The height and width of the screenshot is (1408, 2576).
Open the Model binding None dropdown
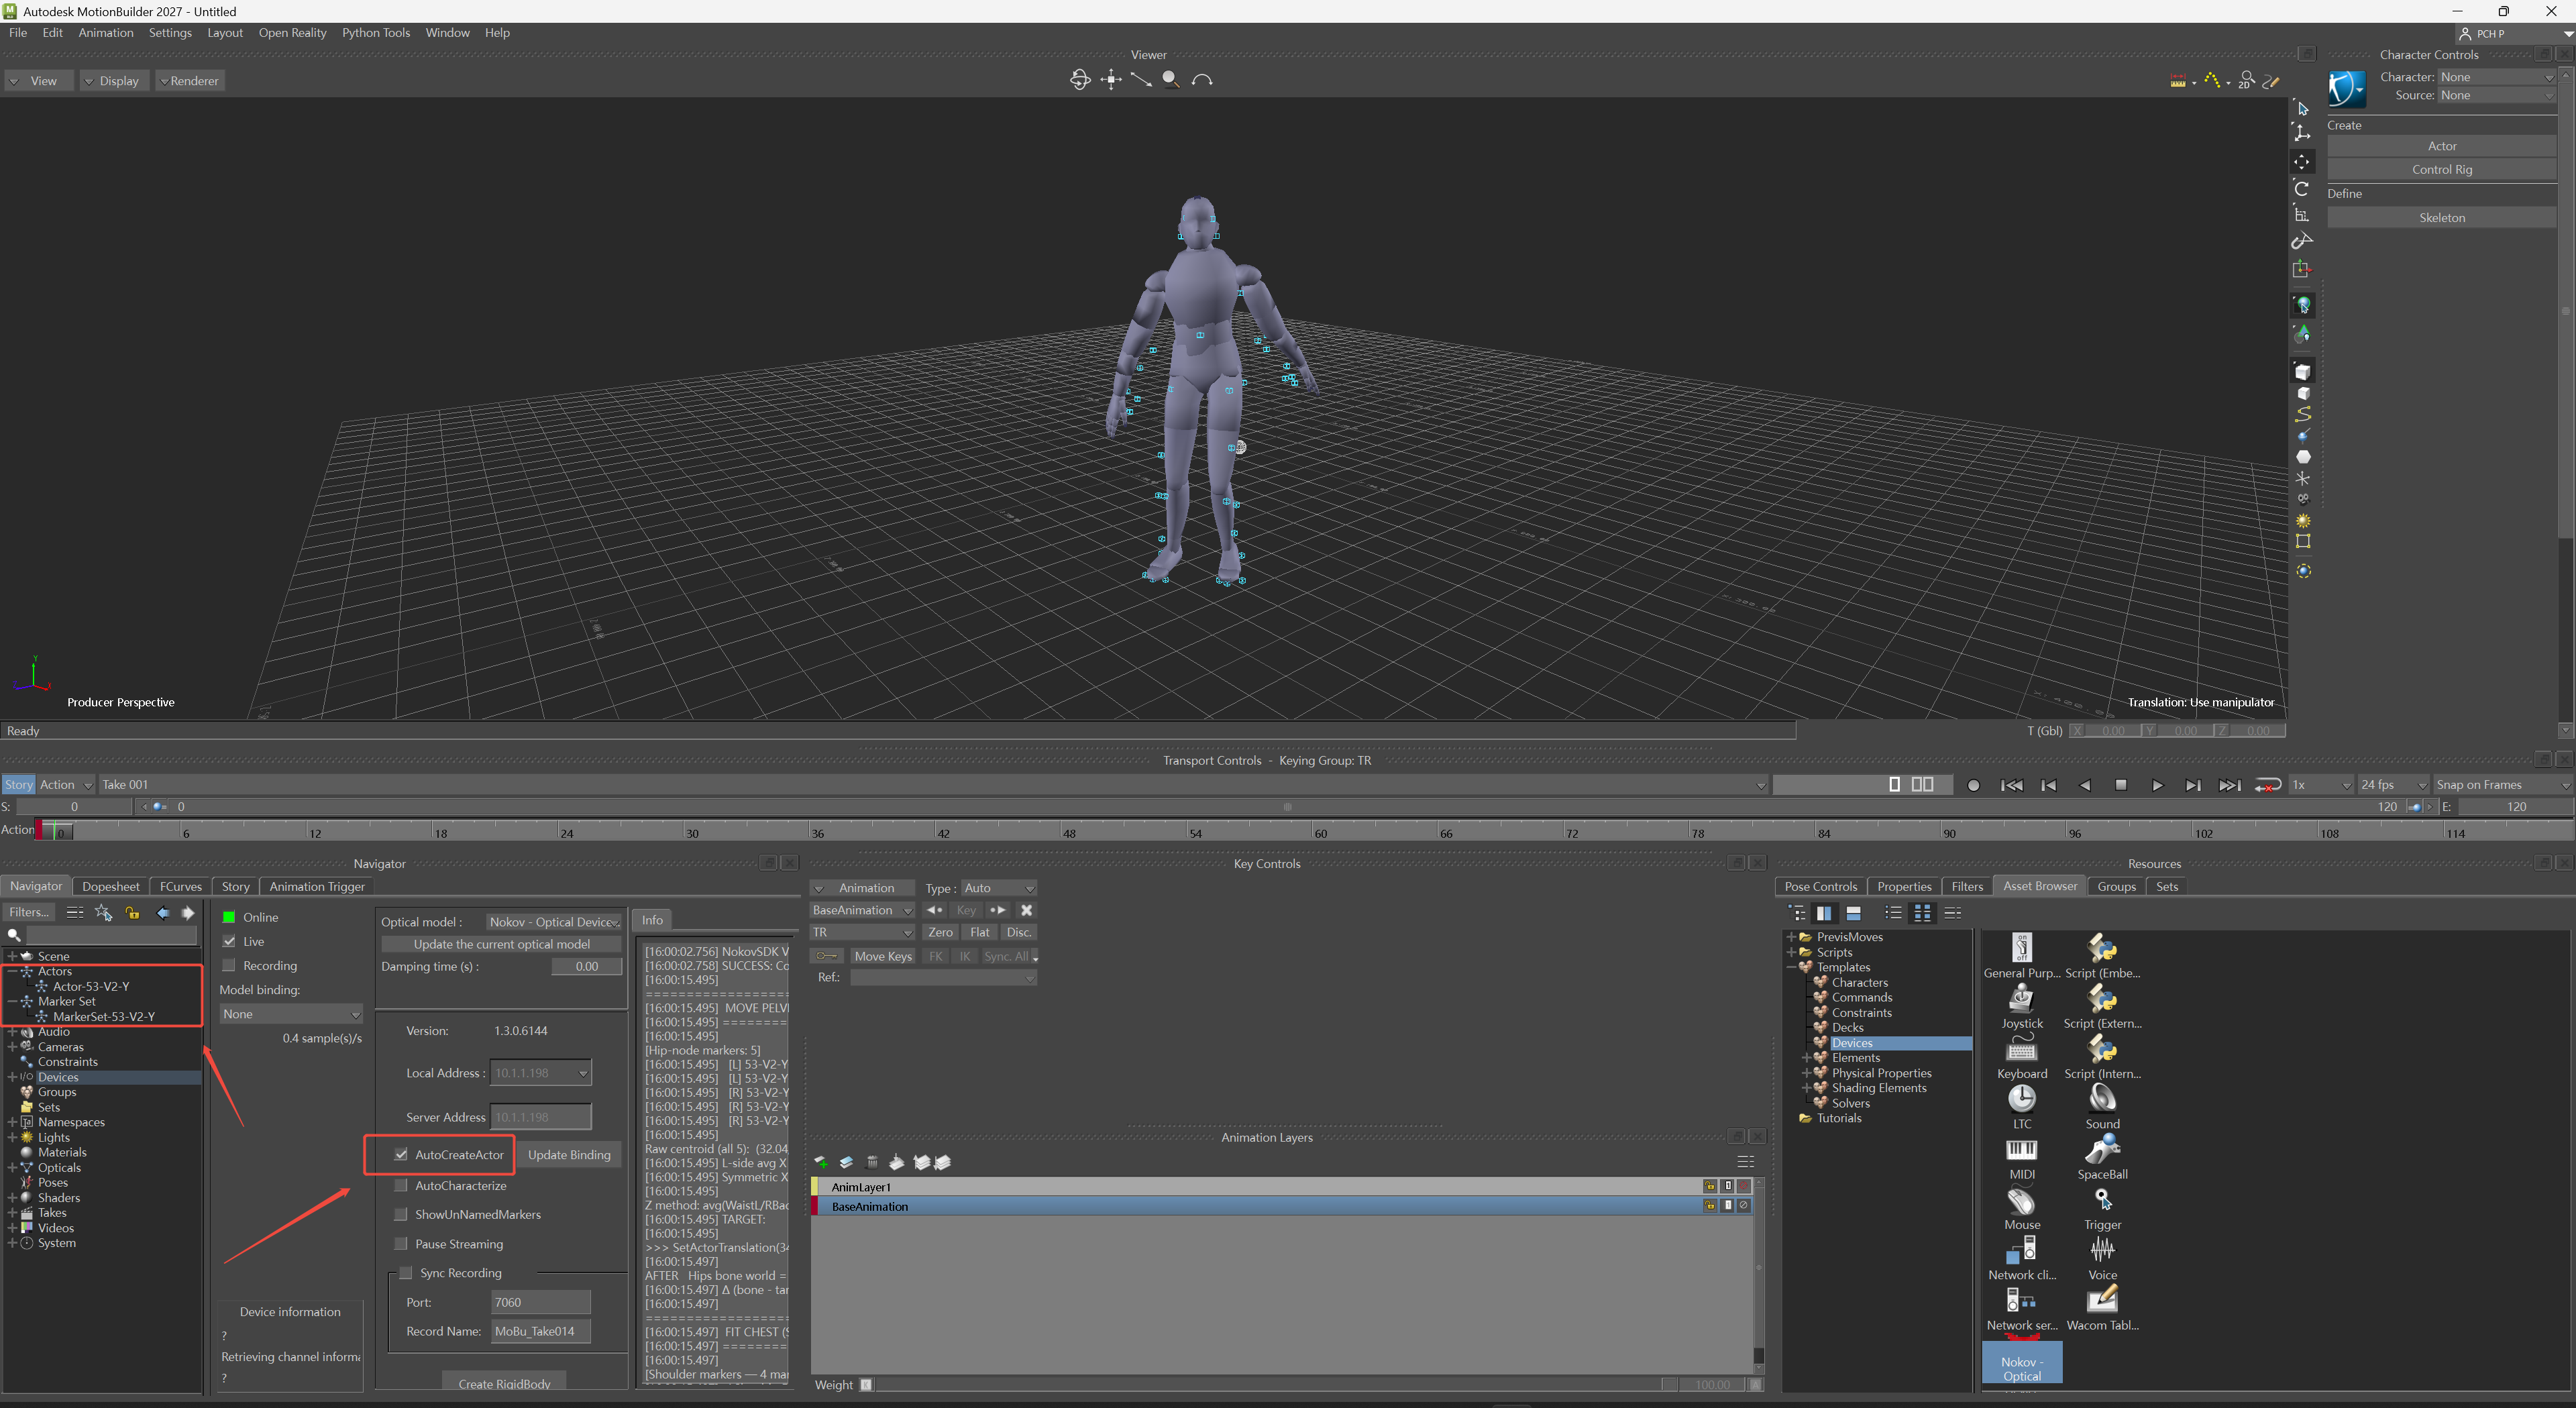click(290, 1014)
